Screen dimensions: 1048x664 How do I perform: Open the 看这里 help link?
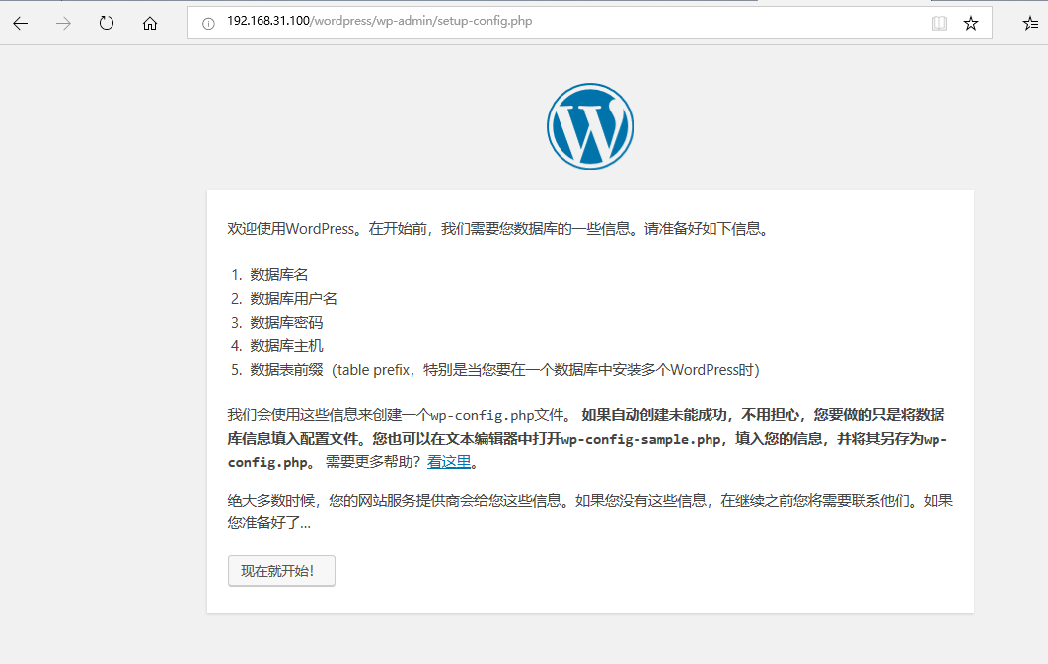tap(449, 462)
